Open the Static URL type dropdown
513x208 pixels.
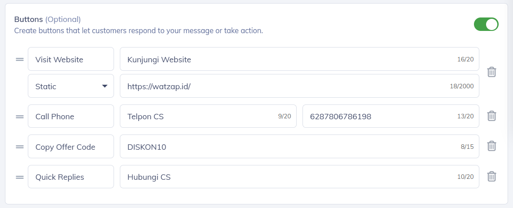[71, 86]
